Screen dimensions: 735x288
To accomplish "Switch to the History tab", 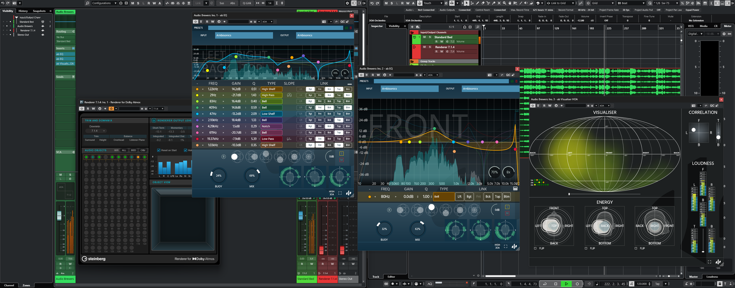I will coord(23,11).
